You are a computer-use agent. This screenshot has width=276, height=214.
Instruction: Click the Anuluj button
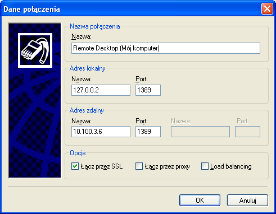pos(247,201)
